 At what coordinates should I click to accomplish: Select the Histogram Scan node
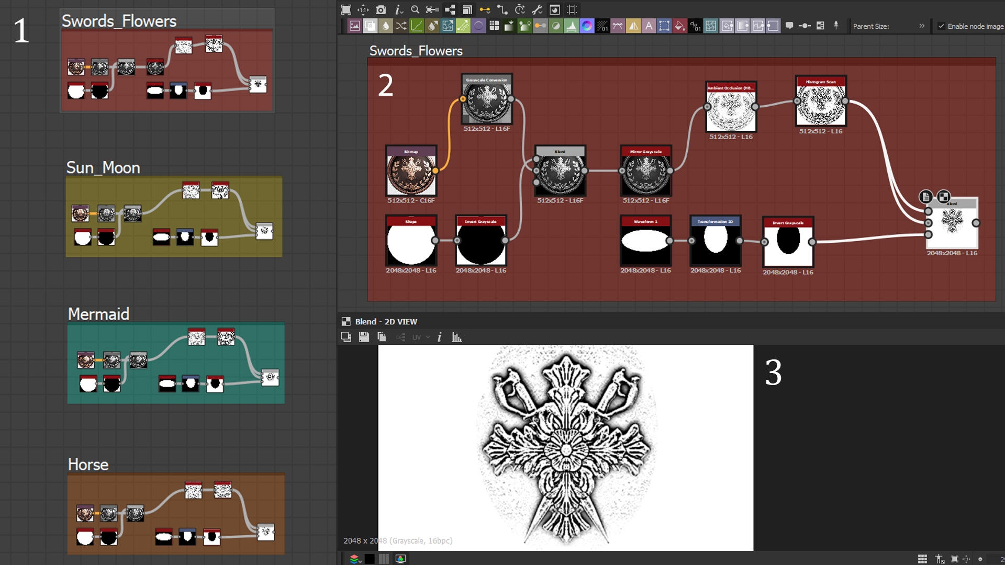coord(820,103)
